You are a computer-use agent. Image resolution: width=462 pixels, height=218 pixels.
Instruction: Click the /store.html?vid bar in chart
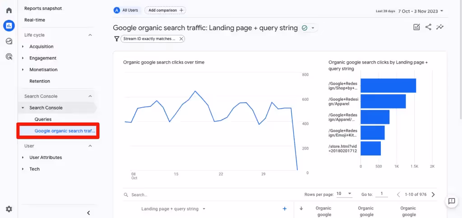371,149
